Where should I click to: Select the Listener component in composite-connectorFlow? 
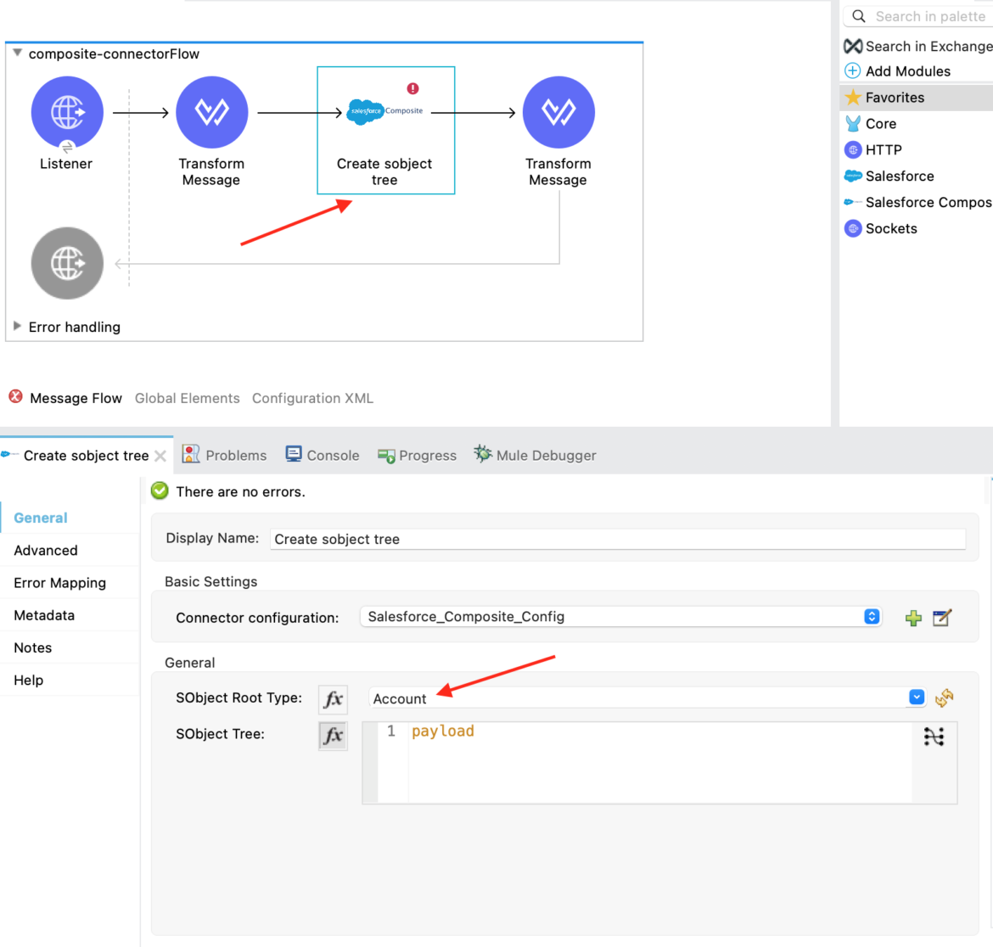coord(67,111)
